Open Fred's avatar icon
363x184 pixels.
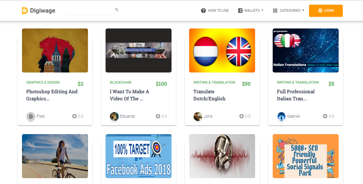pos(31,116)
